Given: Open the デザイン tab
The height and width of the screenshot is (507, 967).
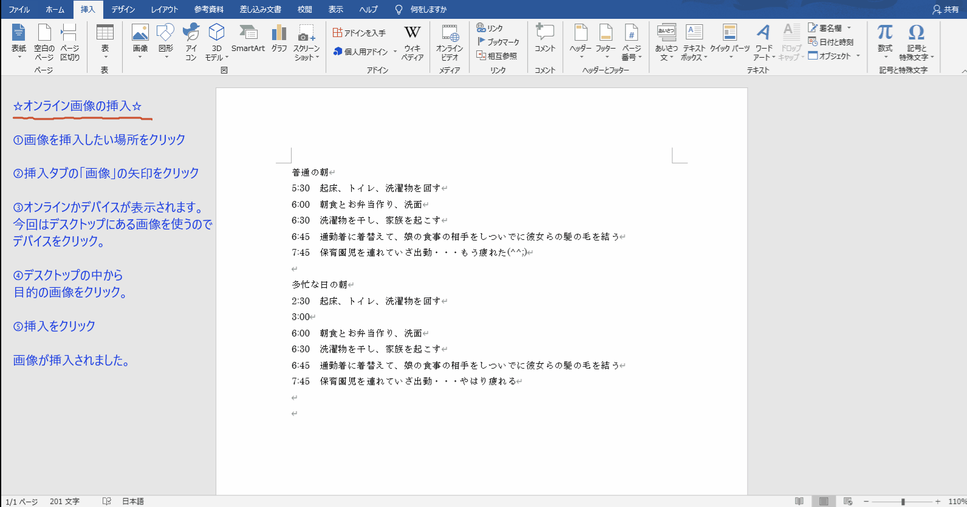Looking at the screenshot, I should click(x=123, y=9).
